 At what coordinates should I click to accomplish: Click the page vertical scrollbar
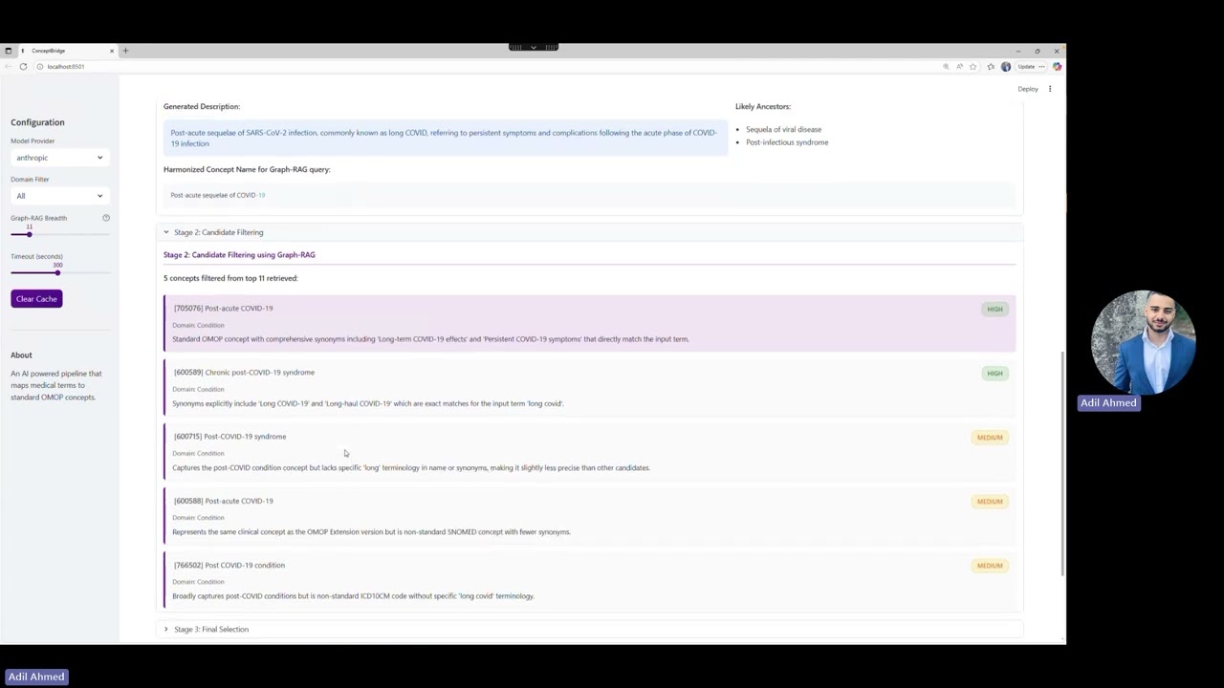(1062, 463)
